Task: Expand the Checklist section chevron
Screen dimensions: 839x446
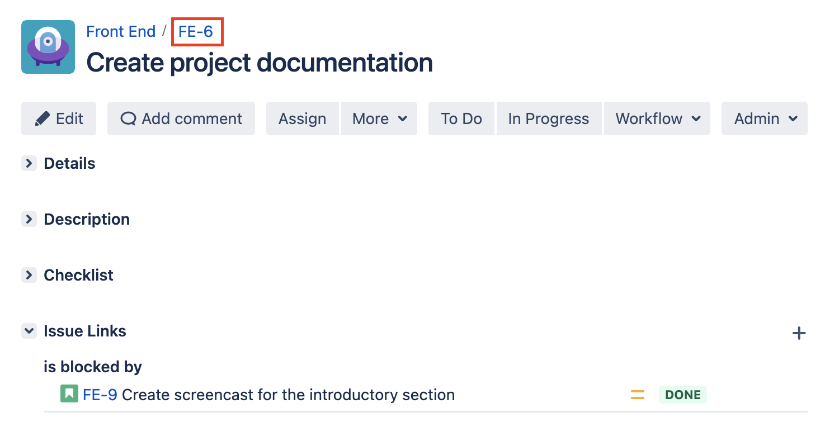Action: click(29, 275)
